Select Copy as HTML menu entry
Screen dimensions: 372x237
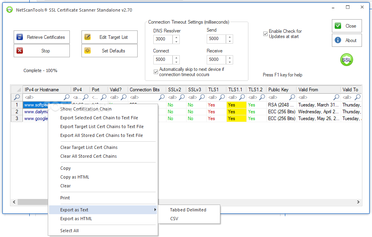click(103, 177)
